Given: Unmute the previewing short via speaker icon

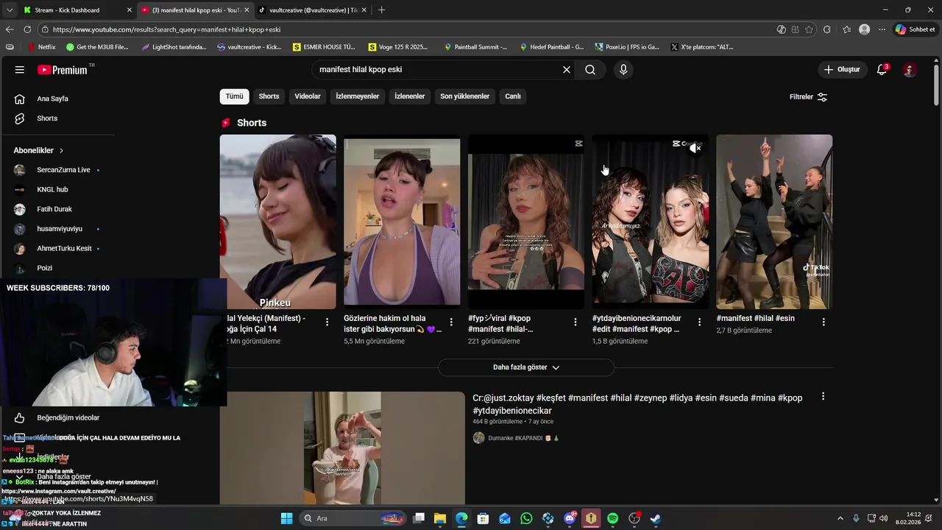Looking at the screenshot, I should pos(695,148).
